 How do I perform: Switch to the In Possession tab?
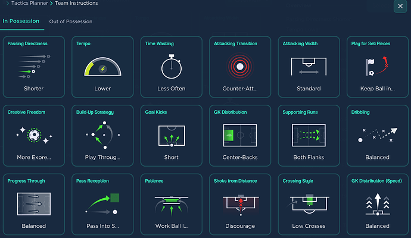21,21
